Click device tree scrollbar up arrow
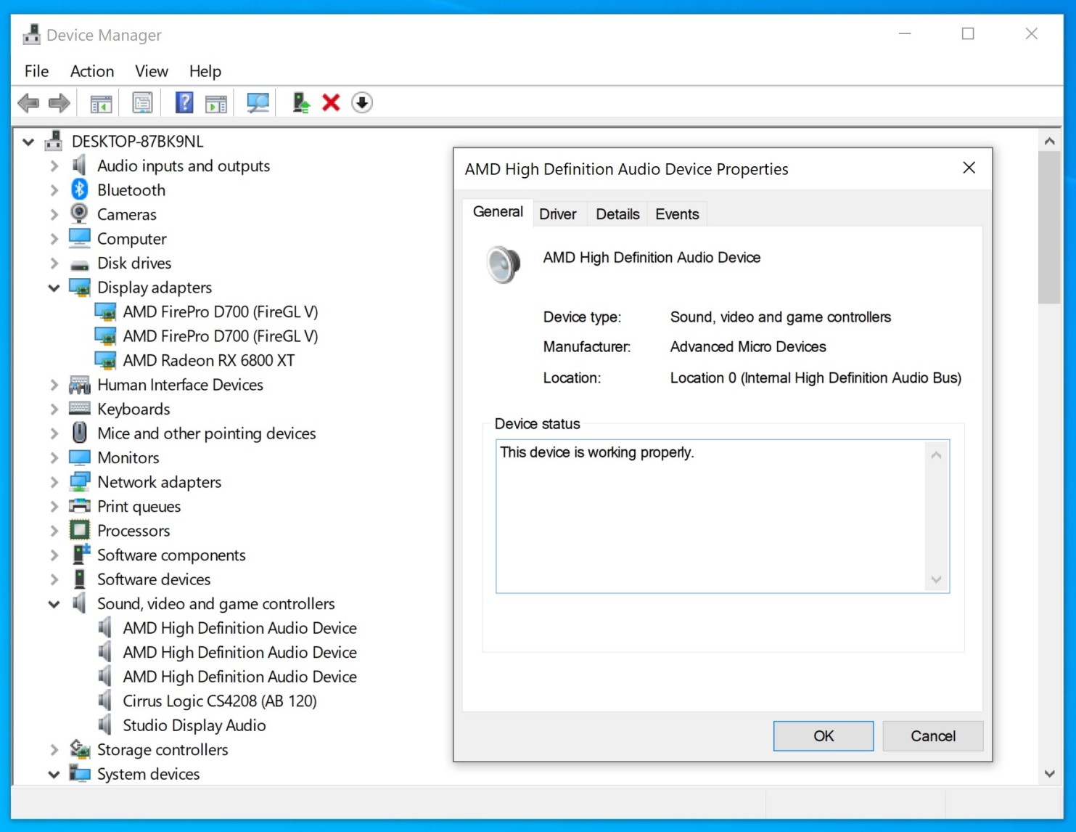The image size is (1076, 832). tap(1049, 142)
